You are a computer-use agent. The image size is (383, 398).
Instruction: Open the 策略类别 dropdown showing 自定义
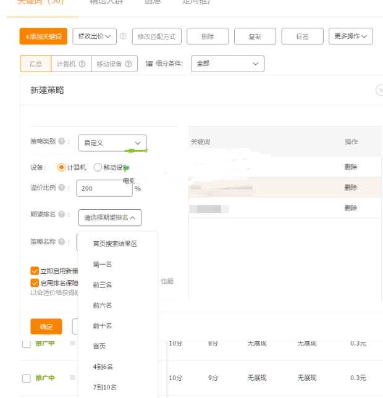(112, 143)
